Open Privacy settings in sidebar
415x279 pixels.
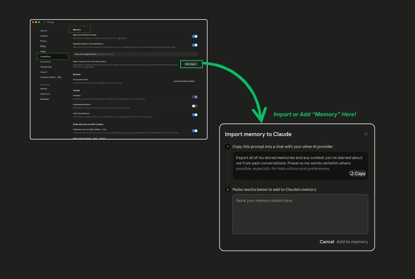[43, 41]
